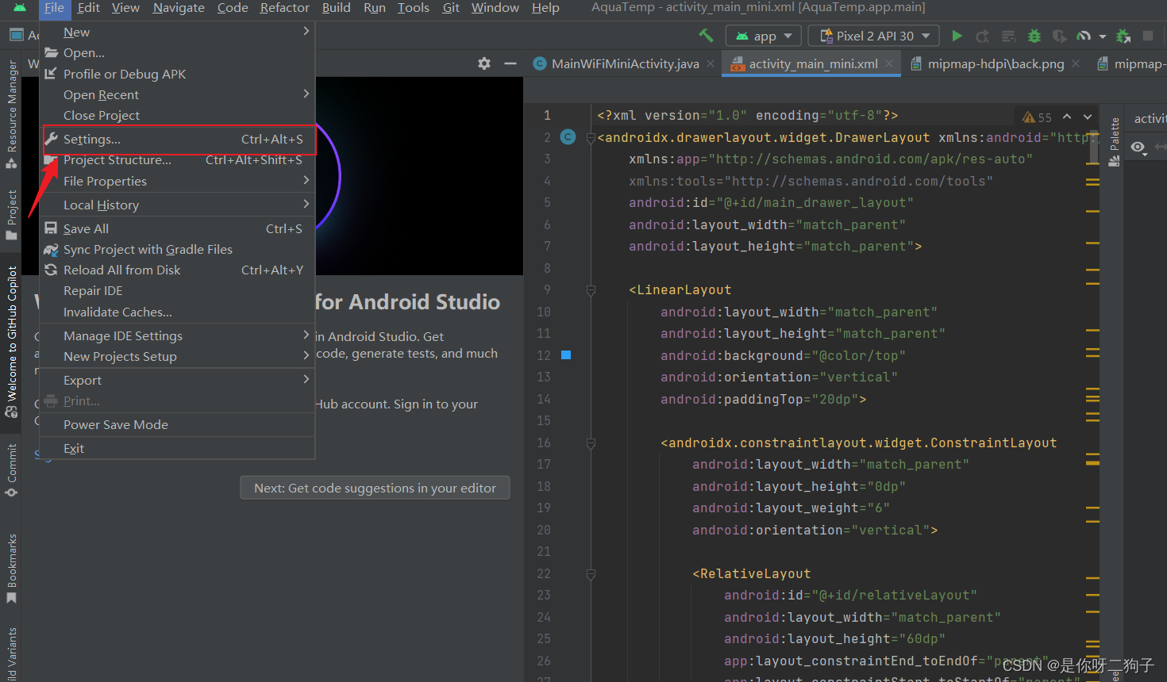Toggle error highlighting with the eye icon
This screenshot has height=682, width=1167.
[x=1138, y=147]
